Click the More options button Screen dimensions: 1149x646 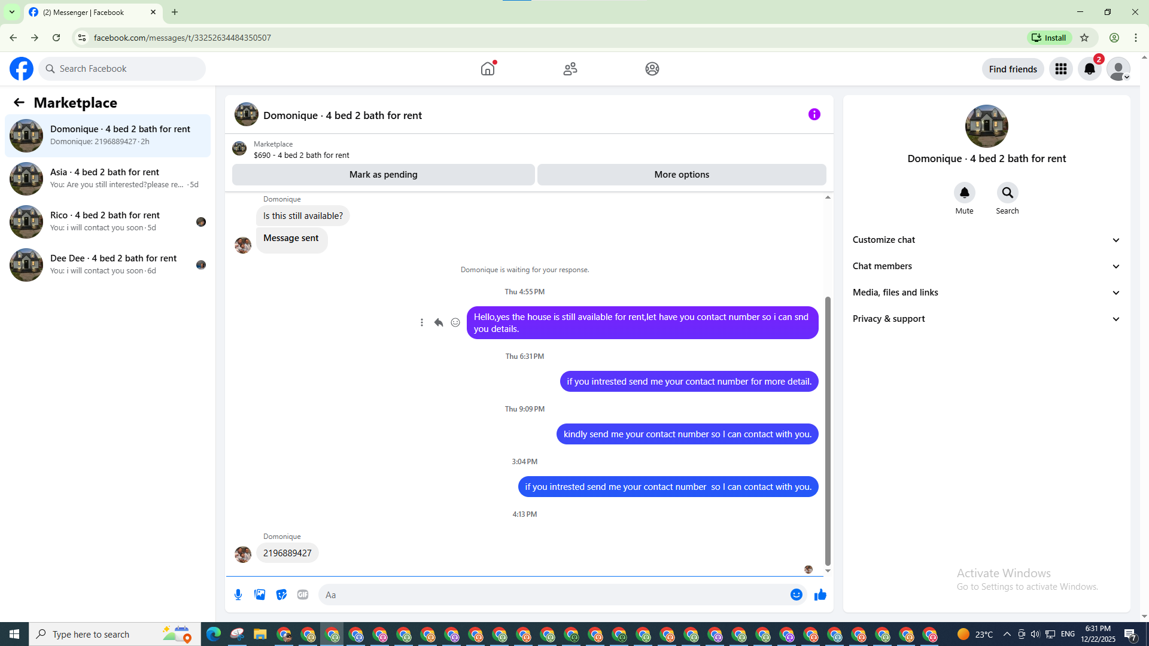click(x=682, y=175)
